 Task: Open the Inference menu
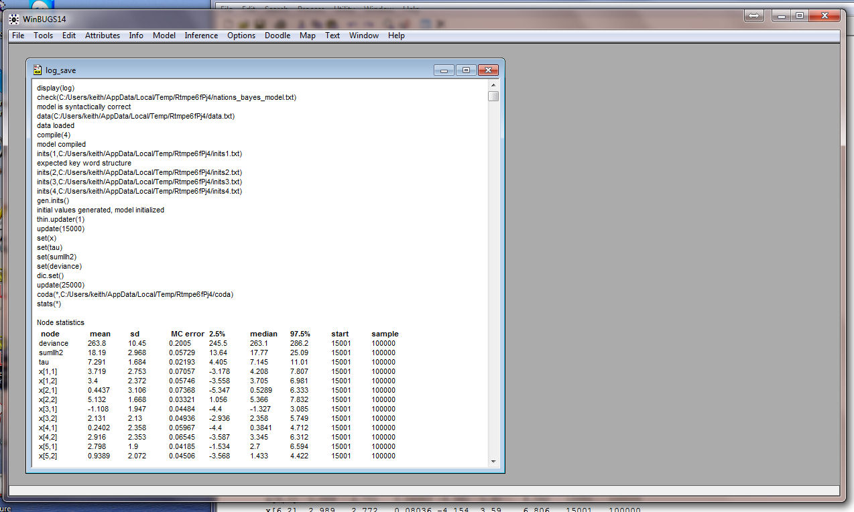(201, 36)
